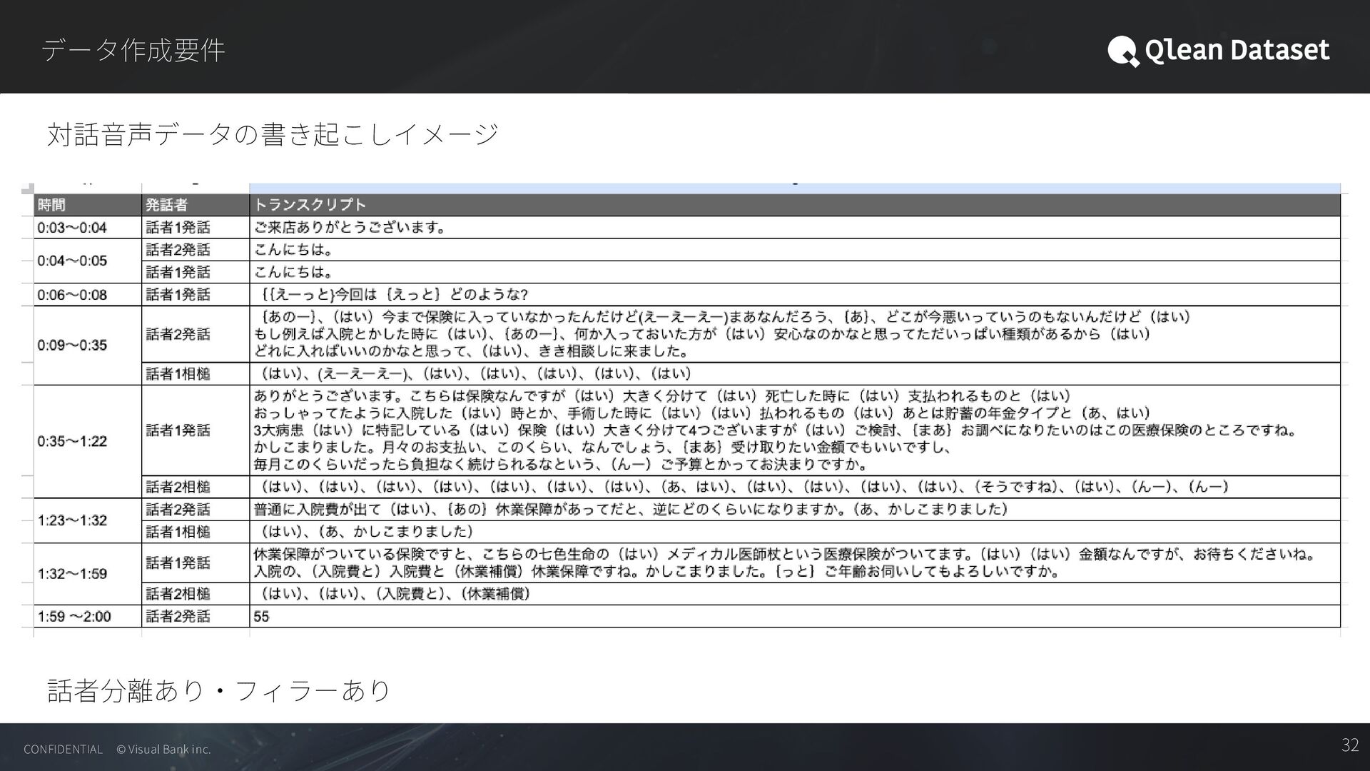Click the subtitle 対話音声データの書き起こしイメージ
Viewport: 1370px width, 771px height.
tap(273, 134)
